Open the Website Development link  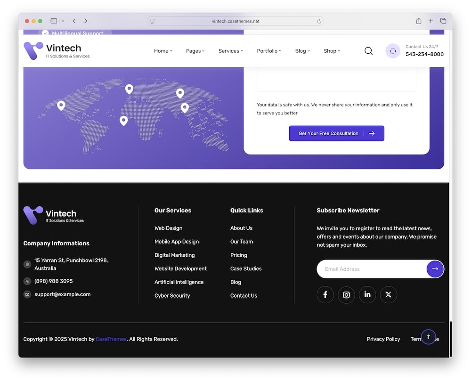(180, 269)
